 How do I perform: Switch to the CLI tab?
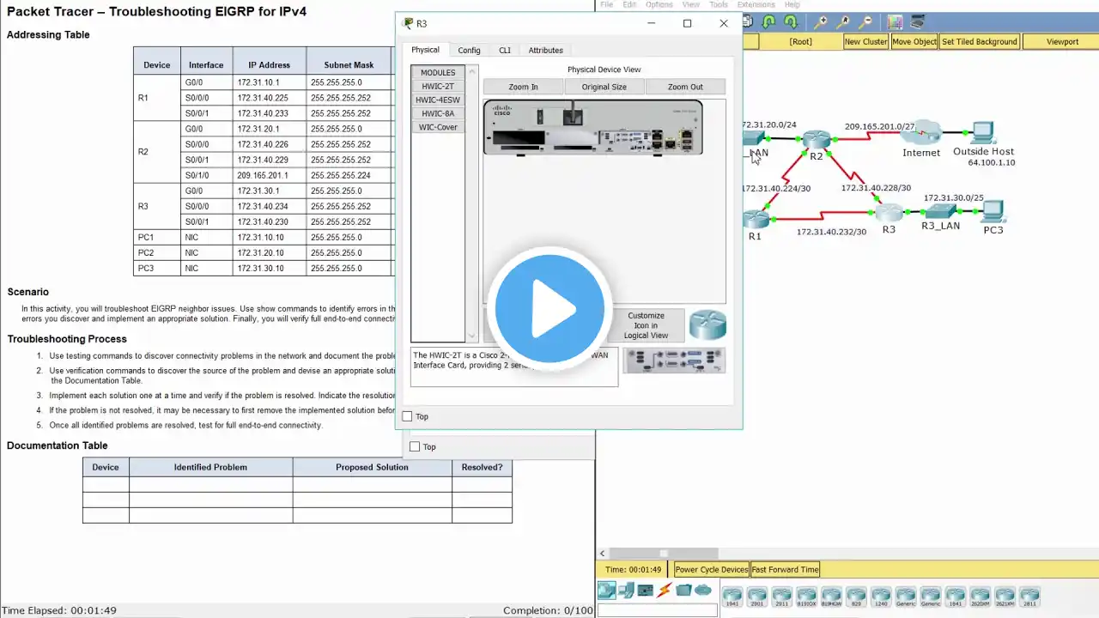[505, 50]
